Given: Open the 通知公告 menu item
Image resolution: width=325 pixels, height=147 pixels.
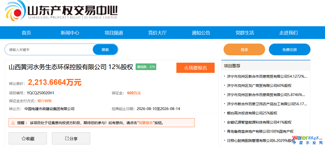Looking at the screenshot, I should tap(201, 33).
